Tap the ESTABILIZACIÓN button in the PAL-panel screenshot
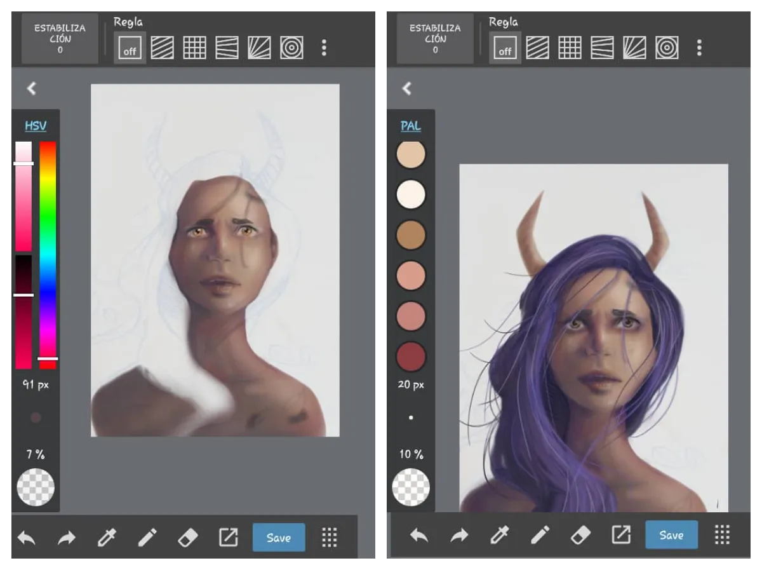The width and height of the screenshot is (762, 570). pos(435,39)
